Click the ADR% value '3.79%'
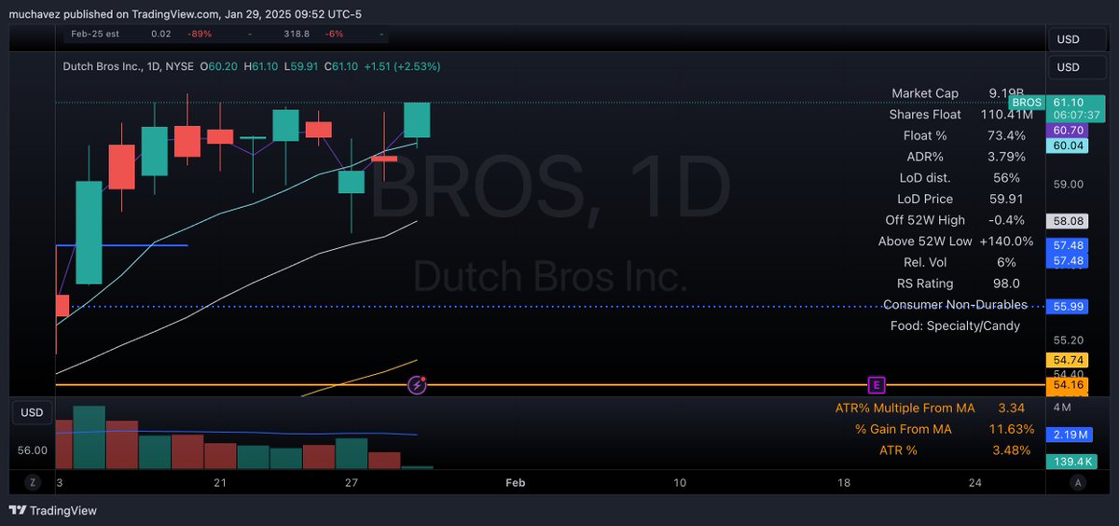This screenshot has height=526, width=1119. [1007, 157]
